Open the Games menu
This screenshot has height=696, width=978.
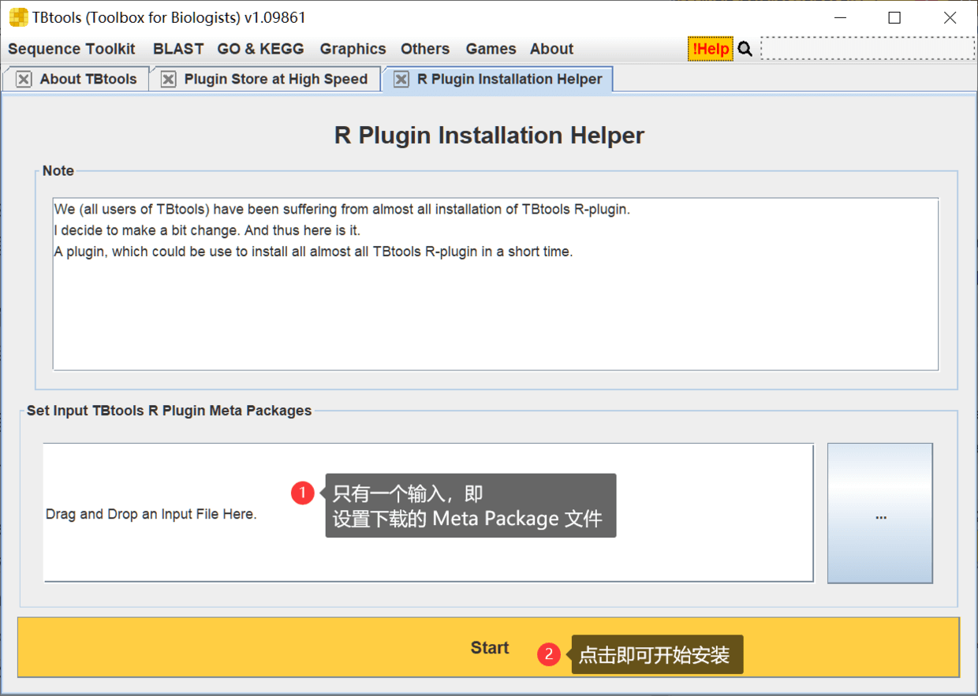pos(491,49)
